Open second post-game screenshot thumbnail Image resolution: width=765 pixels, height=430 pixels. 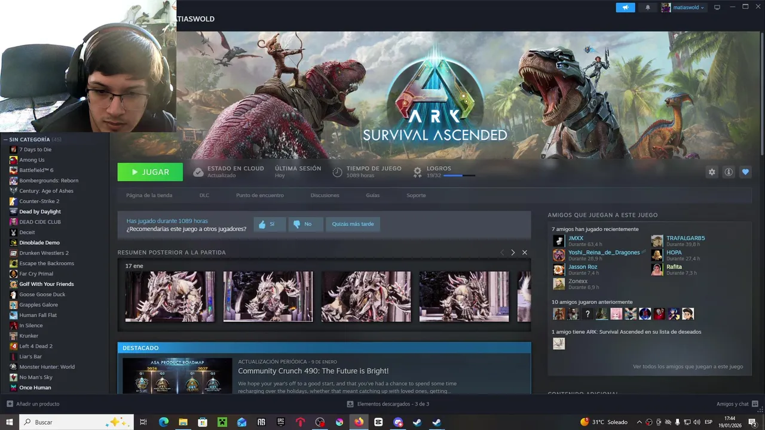click(x=268, y=297)
